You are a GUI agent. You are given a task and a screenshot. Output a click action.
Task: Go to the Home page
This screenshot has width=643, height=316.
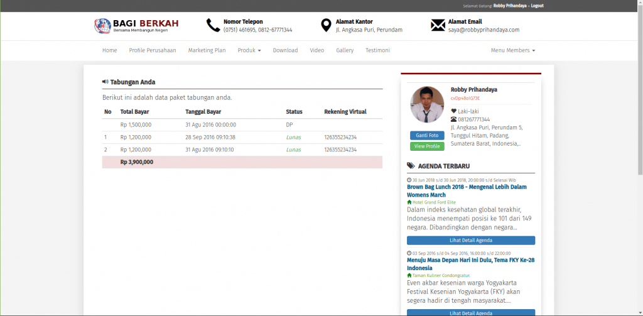point(109,50)
